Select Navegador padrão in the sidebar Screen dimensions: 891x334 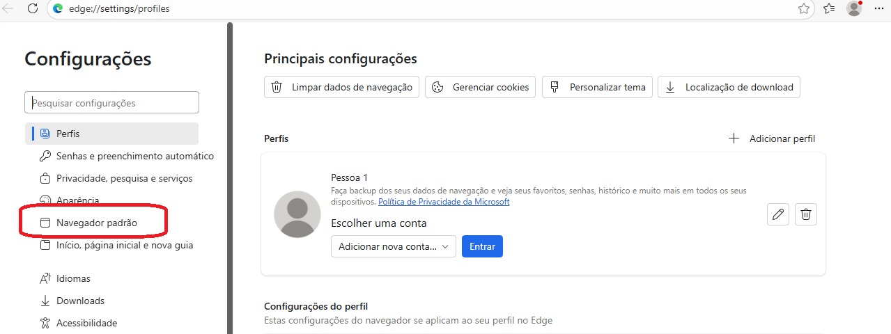coord(96,223)
